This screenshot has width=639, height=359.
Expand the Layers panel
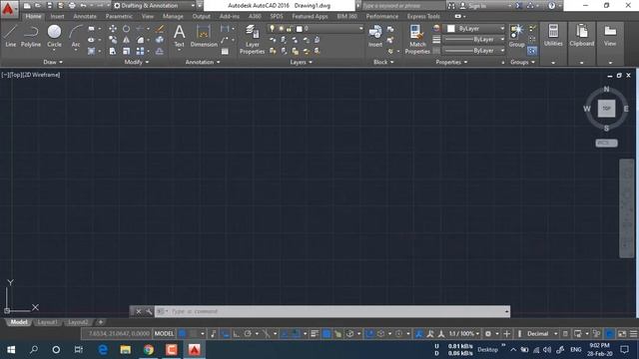click(302, 62)
